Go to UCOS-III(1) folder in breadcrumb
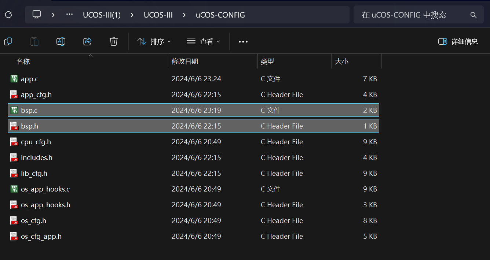 tap(102, 15)
